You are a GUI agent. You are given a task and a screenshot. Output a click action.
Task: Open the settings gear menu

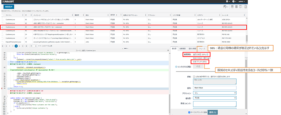[228, 2]
